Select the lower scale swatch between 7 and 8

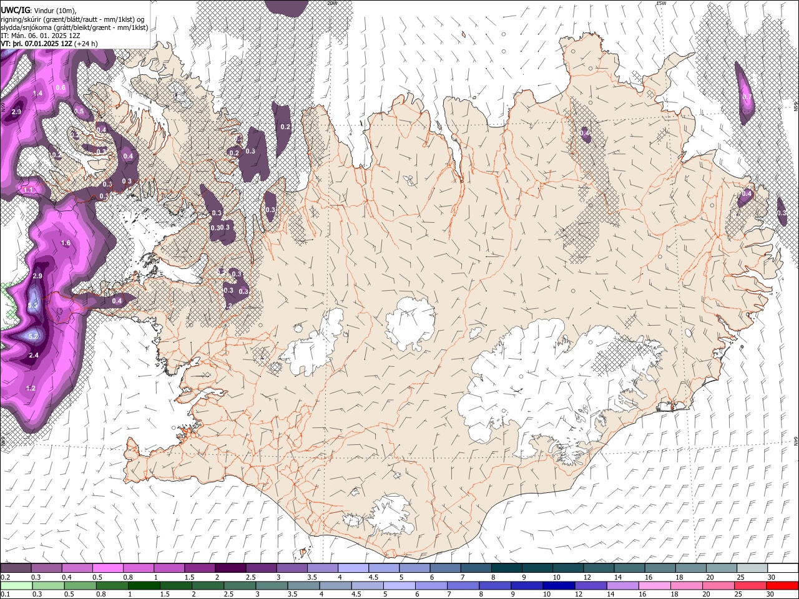[463, 585]
